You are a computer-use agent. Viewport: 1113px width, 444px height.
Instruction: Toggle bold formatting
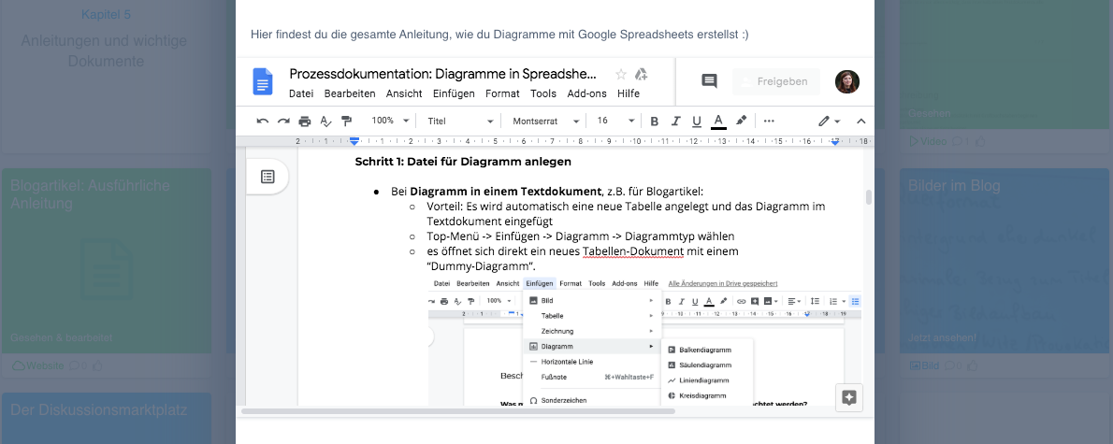[655, 121]
